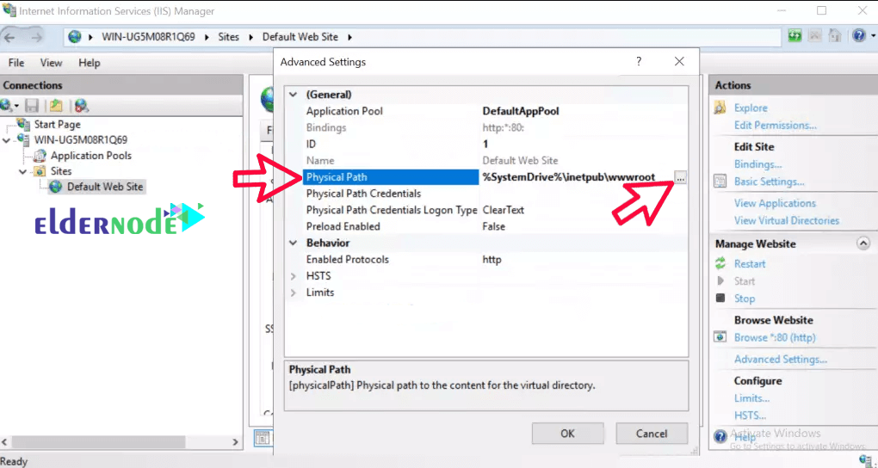Click the Connections horizontal scrollbar thumb

click(x=98, y=441)
